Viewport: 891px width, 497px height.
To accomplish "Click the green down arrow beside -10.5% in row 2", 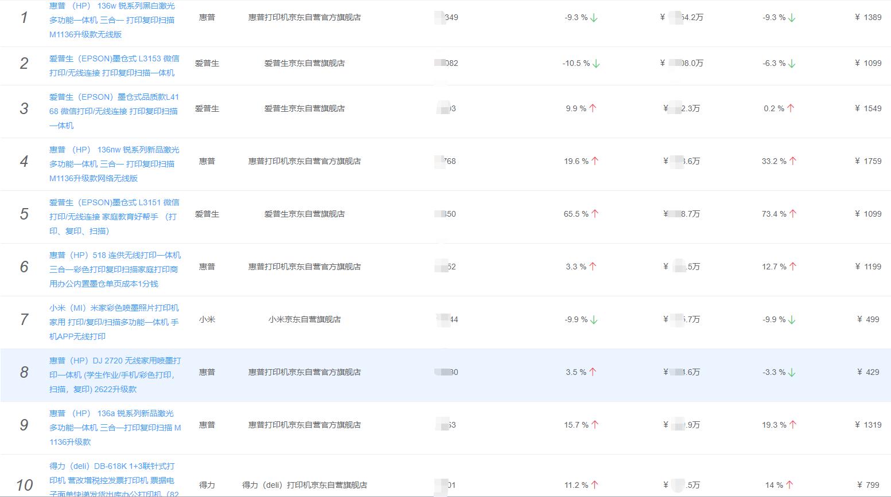I will pos(596,63).
